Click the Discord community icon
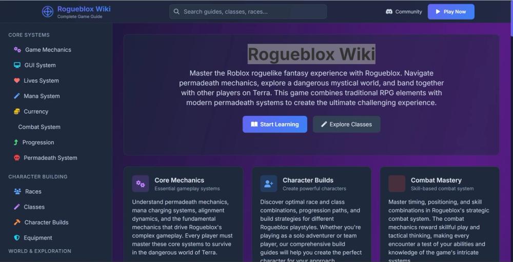The width and height of the screenshot is (513, 262). click(389, 12)
